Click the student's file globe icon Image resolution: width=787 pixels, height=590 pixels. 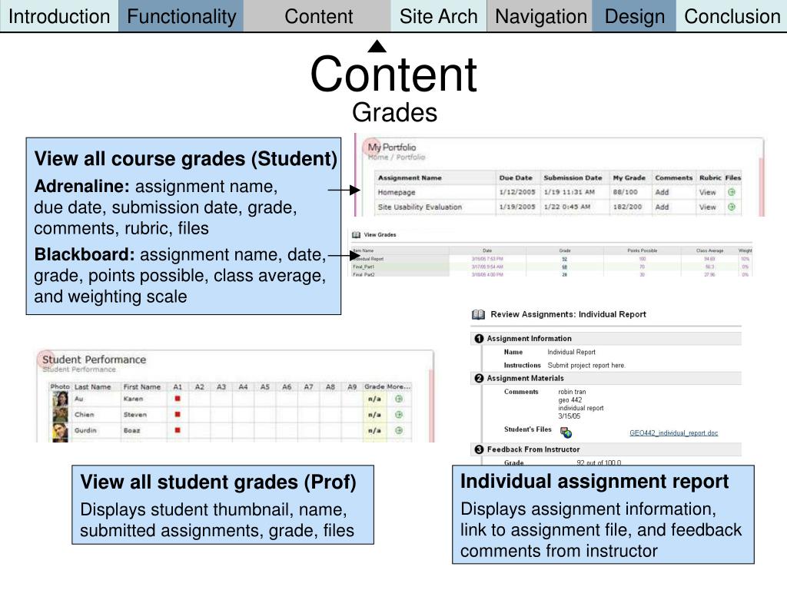point(566,433)
